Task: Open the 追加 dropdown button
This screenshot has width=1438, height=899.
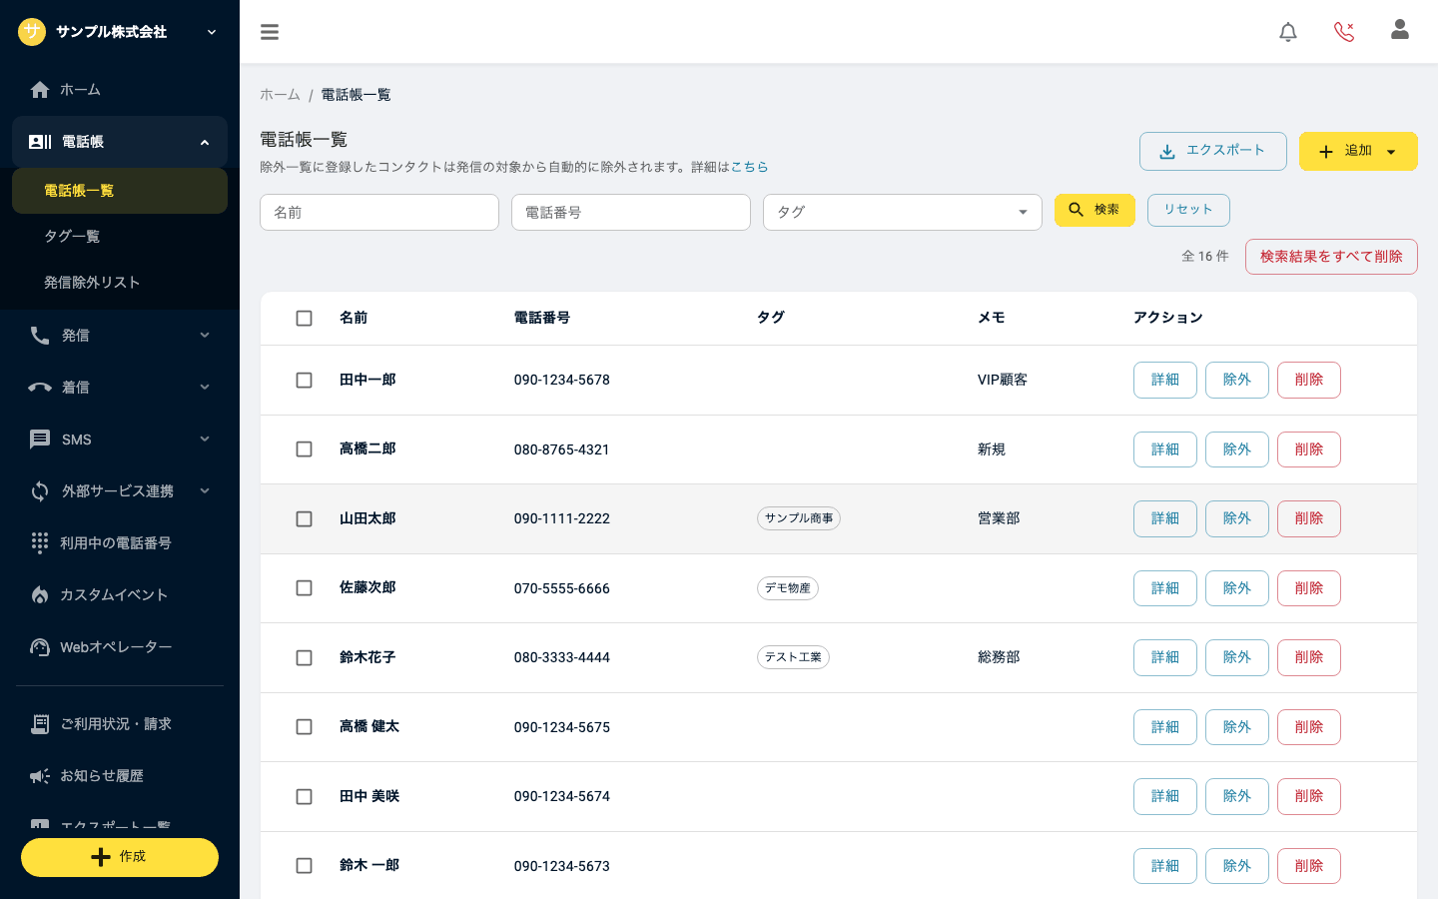Action: (x=1358, y=152)
